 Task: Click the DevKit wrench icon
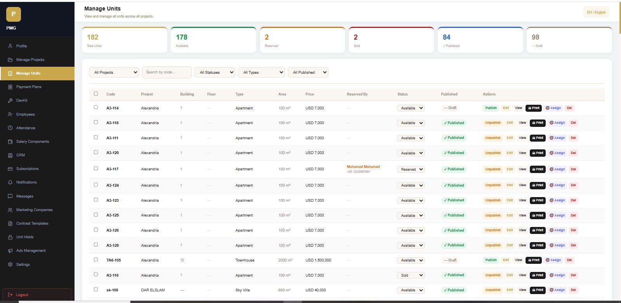[10, 100]
